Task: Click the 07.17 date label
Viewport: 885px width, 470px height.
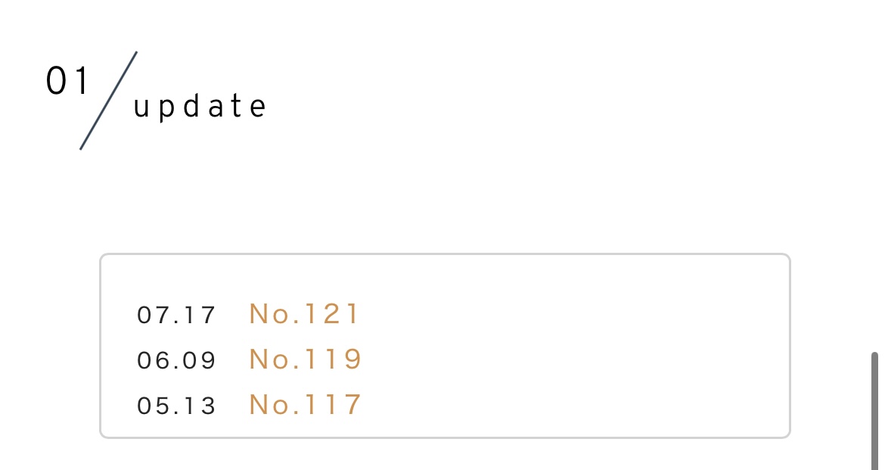Action: point(177,315)
